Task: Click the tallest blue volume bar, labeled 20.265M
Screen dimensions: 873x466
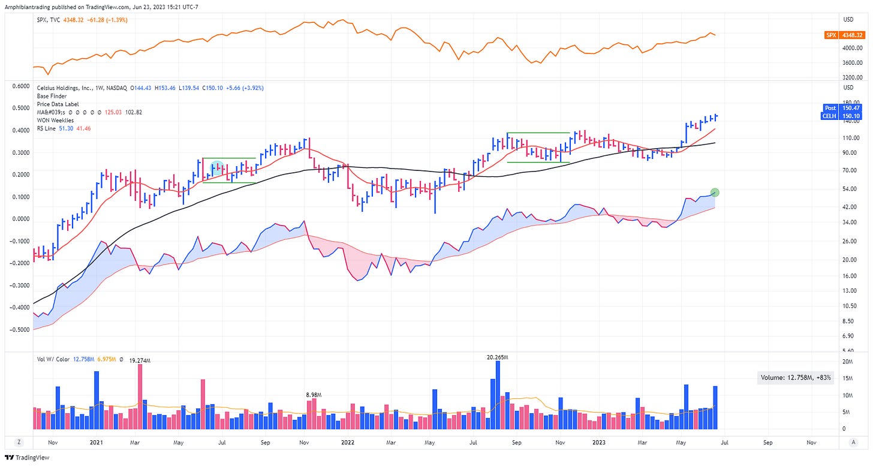Action: (498, 395)
